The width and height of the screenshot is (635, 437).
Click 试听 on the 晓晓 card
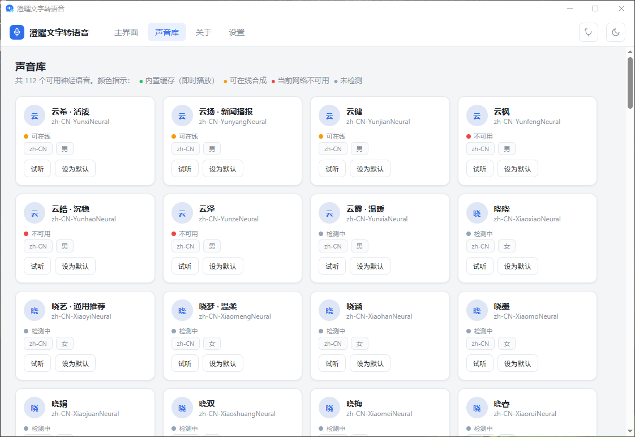479,266
